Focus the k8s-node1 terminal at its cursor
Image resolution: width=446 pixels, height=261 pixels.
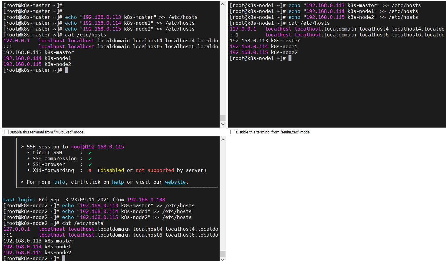click(x=290, y=58)
